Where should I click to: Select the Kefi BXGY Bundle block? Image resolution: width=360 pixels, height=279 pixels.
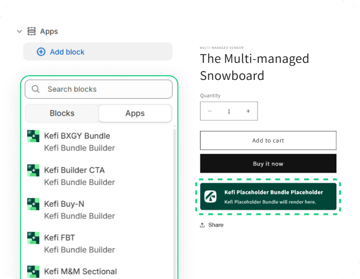click(x=99, y=142)
